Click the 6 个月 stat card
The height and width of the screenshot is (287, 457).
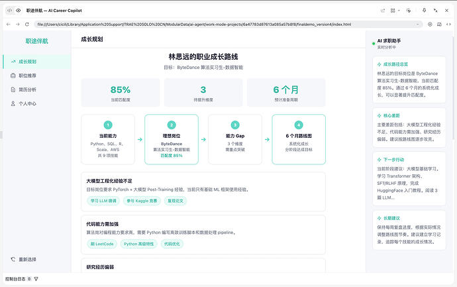286,92
